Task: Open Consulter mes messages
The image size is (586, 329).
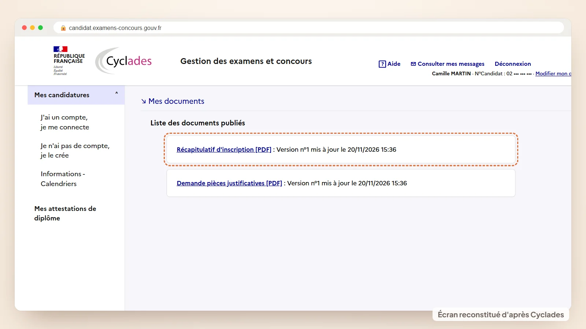Action: point(451,64)
